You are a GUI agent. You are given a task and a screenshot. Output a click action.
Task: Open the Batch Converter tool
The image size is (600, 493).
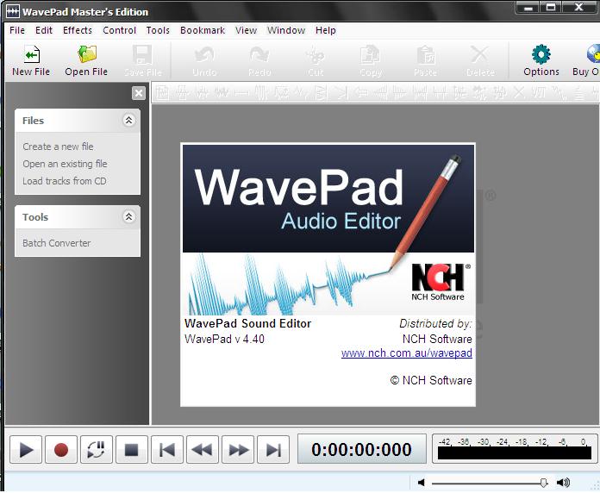tap(57, 243)
